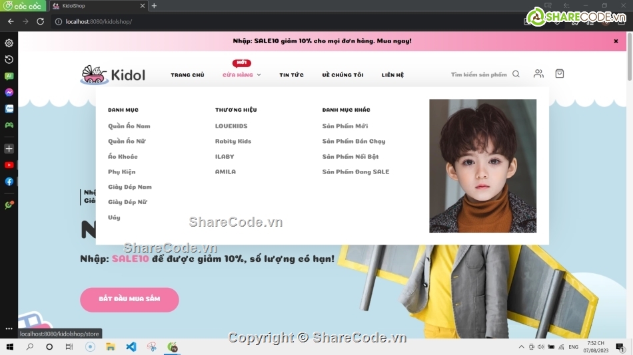Go back to previous page
Image resolution: width=633 pixels, height=355 pixels.
click(11, 21)
